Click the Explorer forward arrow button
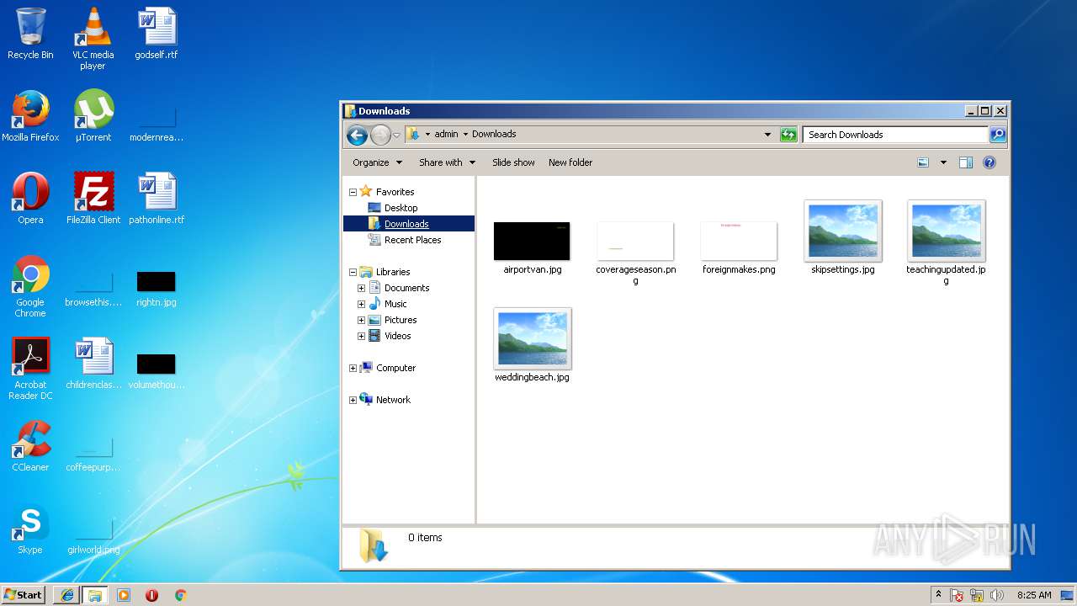This screenshot has height=606, width=1077. [x=380, y=135]
